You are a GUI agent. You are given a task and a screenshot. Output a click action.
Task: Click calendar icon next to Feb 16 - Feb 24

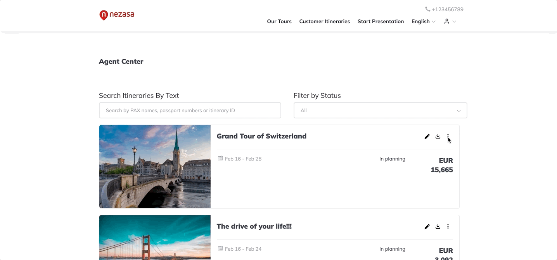tap(220, 248)
